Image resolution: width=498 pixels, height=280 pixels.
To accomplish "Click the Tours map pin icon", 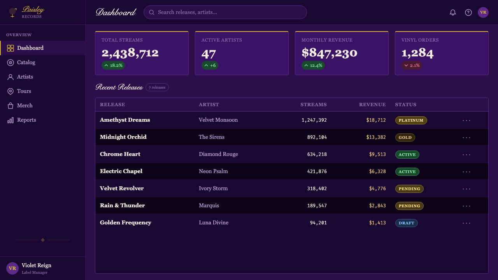I will [11, 91].
